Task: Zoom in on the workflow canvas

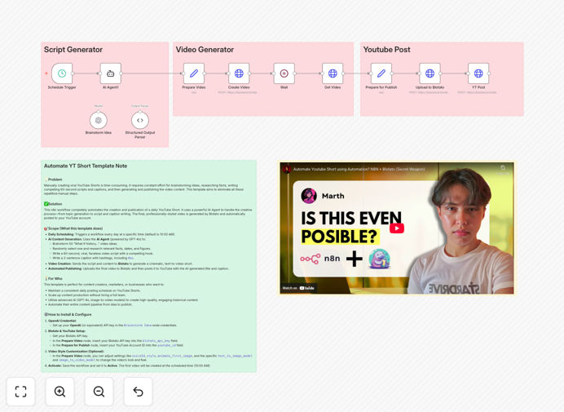Action: 59,392
